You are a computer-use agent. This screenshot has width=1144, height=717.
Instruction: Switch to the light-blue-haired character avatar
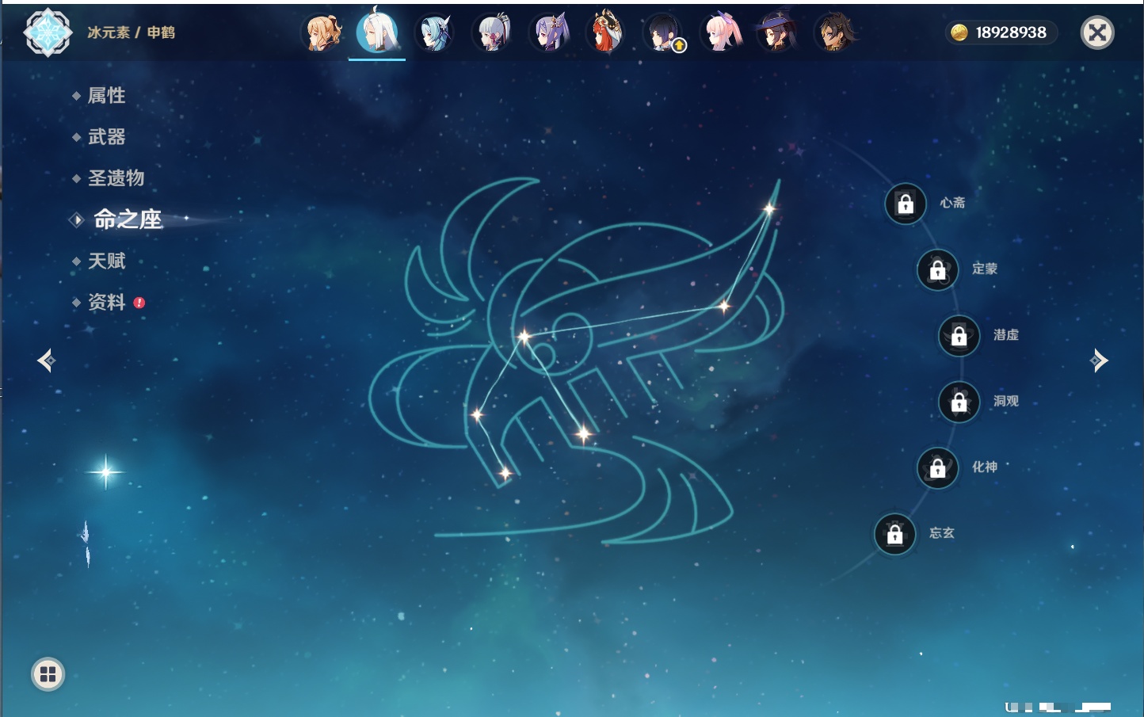[434, 32]
